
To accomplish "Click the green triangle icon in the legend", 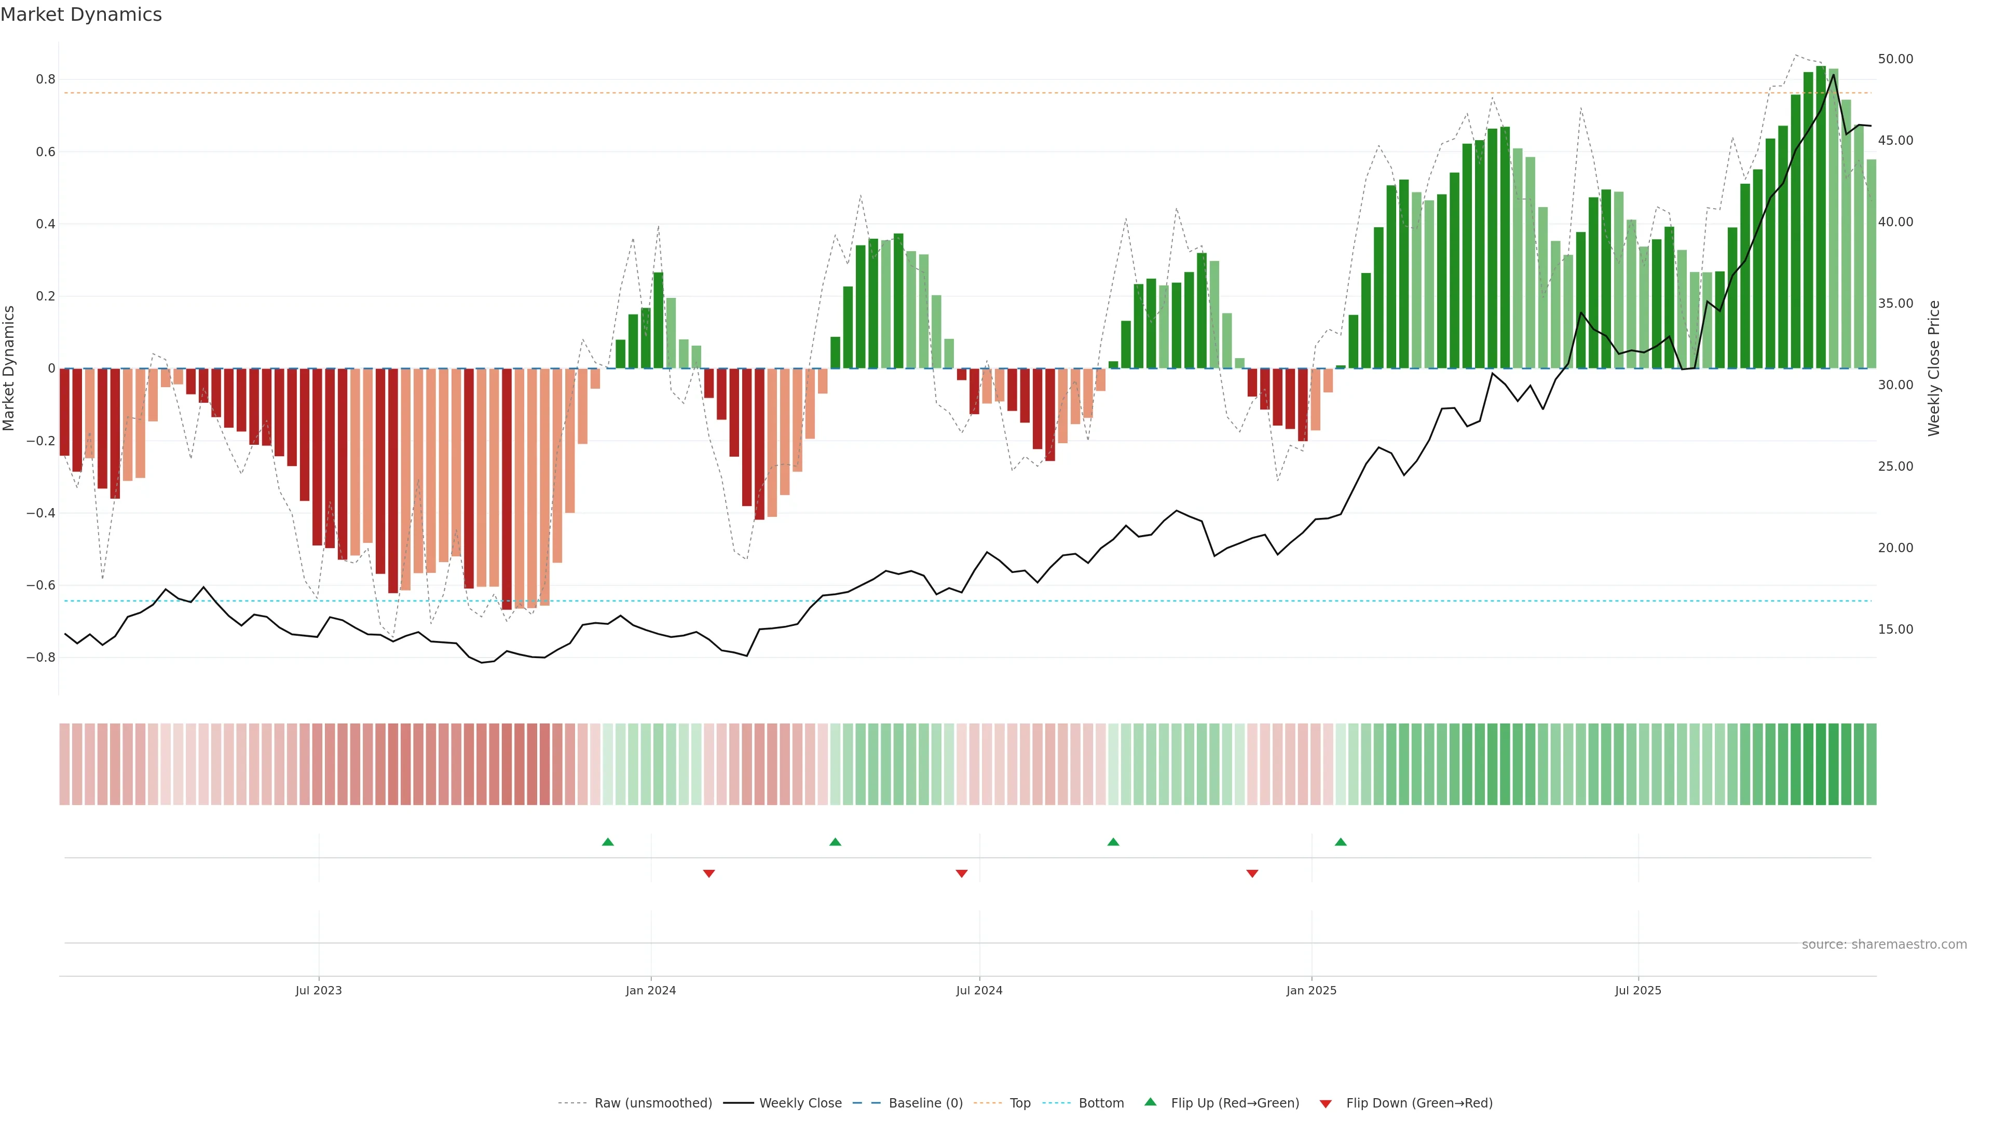I will point(1150,1102).
